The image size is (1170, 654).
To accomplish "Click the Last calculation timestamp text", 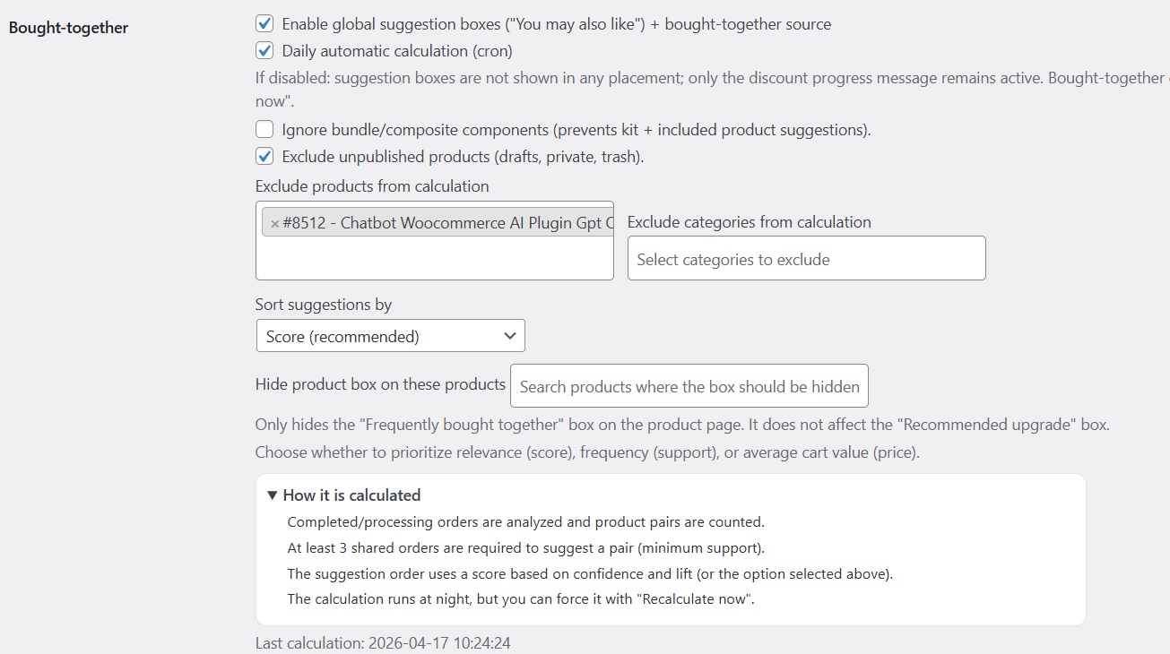I will click(383, 642).
